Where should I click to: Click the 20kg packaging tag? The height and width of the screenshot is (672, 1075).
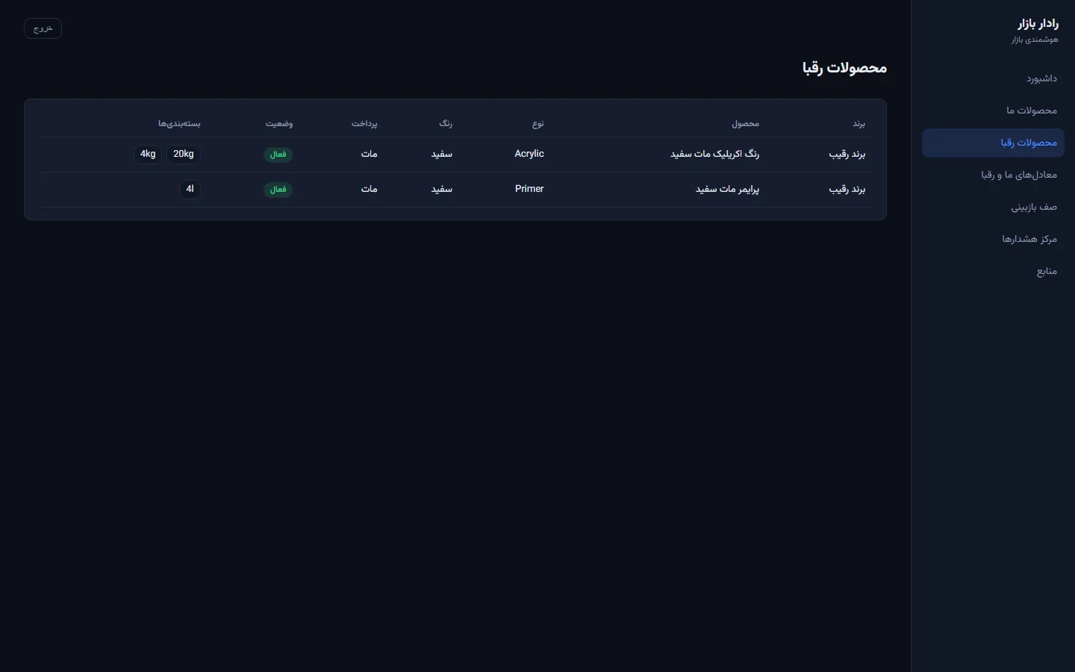(184, 154)
